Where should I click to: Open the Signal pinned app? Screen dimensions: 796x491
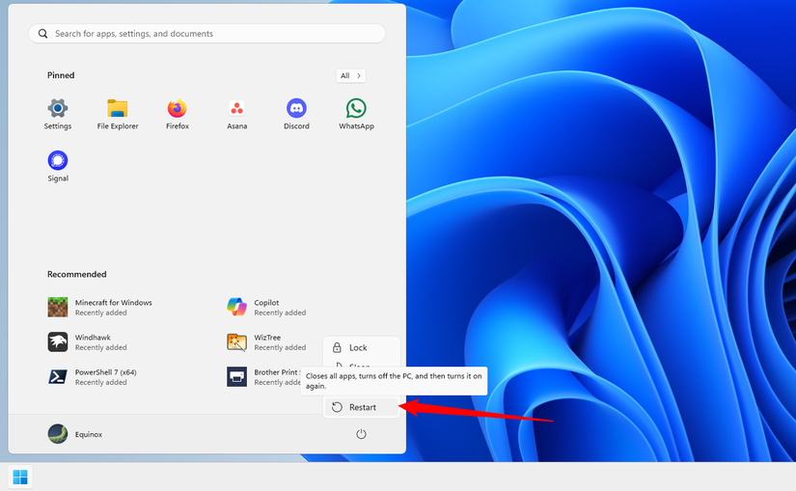[58, 165]
